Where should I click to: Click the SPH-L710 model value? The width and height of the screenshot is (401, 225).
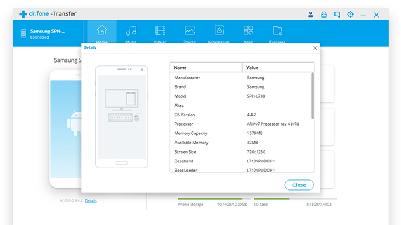(256, 96)
